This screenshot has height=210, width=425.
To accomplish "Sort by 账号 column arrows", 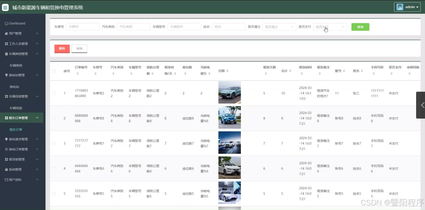I will (x=344, y=71).
